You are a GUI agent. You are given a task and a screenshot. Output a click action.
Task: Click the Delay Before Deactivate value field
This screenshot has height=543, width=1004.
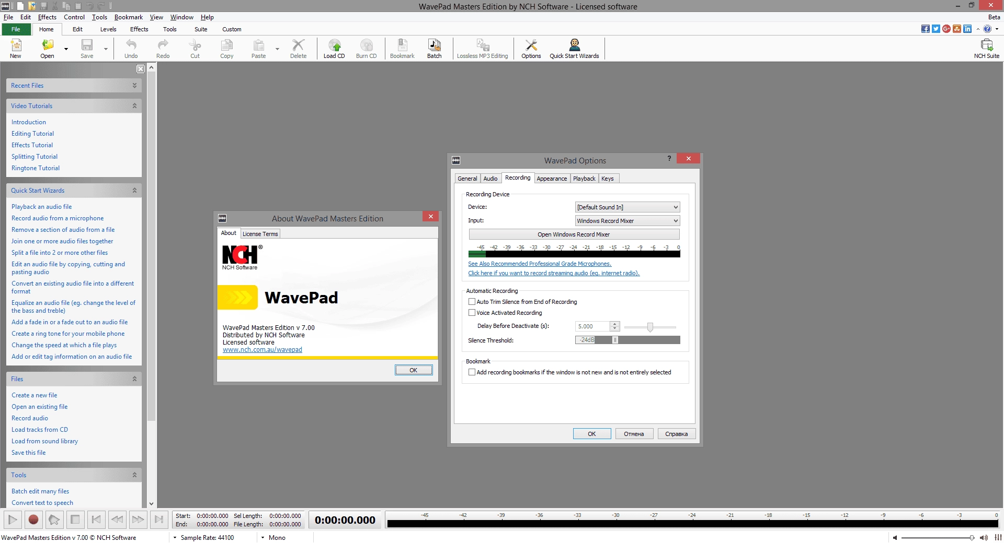coord(592,326)
